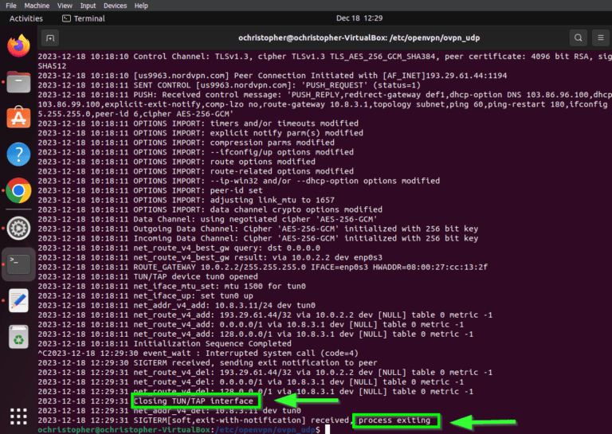Click the terminal search icon

tap(579, 37)
